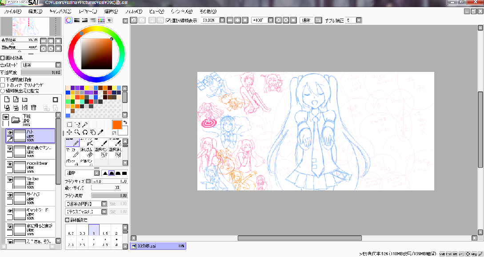
Task: Select the second brush edge shape button
Action: click(112, 173)
